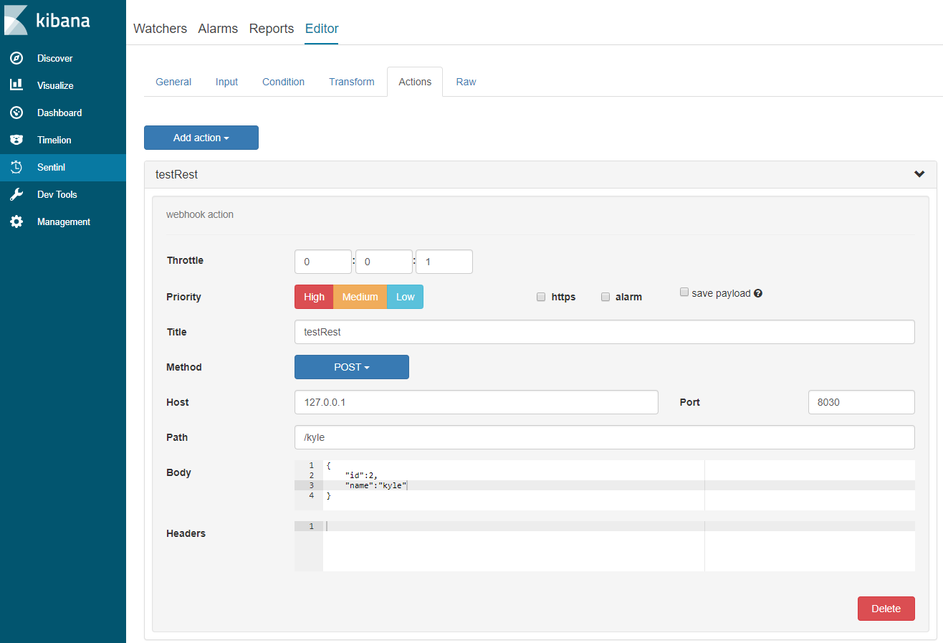Collapse testRest action with chevron
Image resolution: width=943 pixels, height=643 pixels.
[x=919, y=174]
